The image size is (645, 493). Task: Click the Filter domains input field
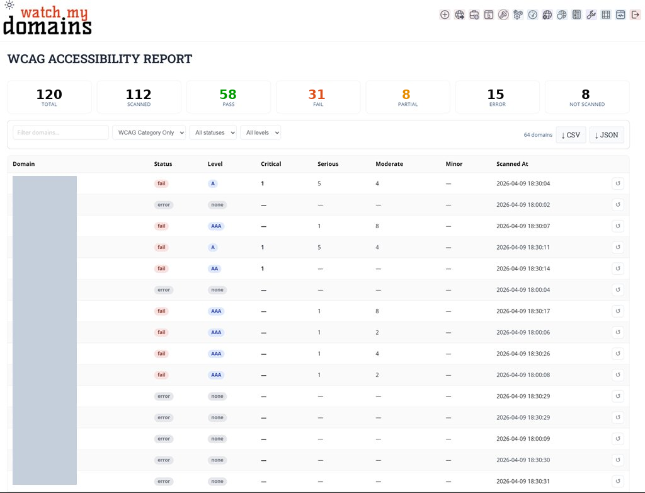point(60,132)
